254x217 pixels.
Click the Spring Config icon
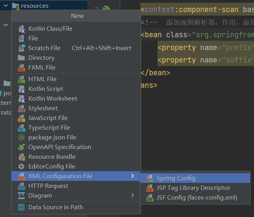[150, 178]
